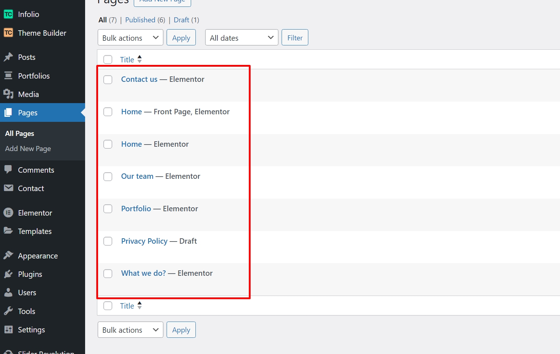Click the Appearance paintbrush icon

(8, 256)
